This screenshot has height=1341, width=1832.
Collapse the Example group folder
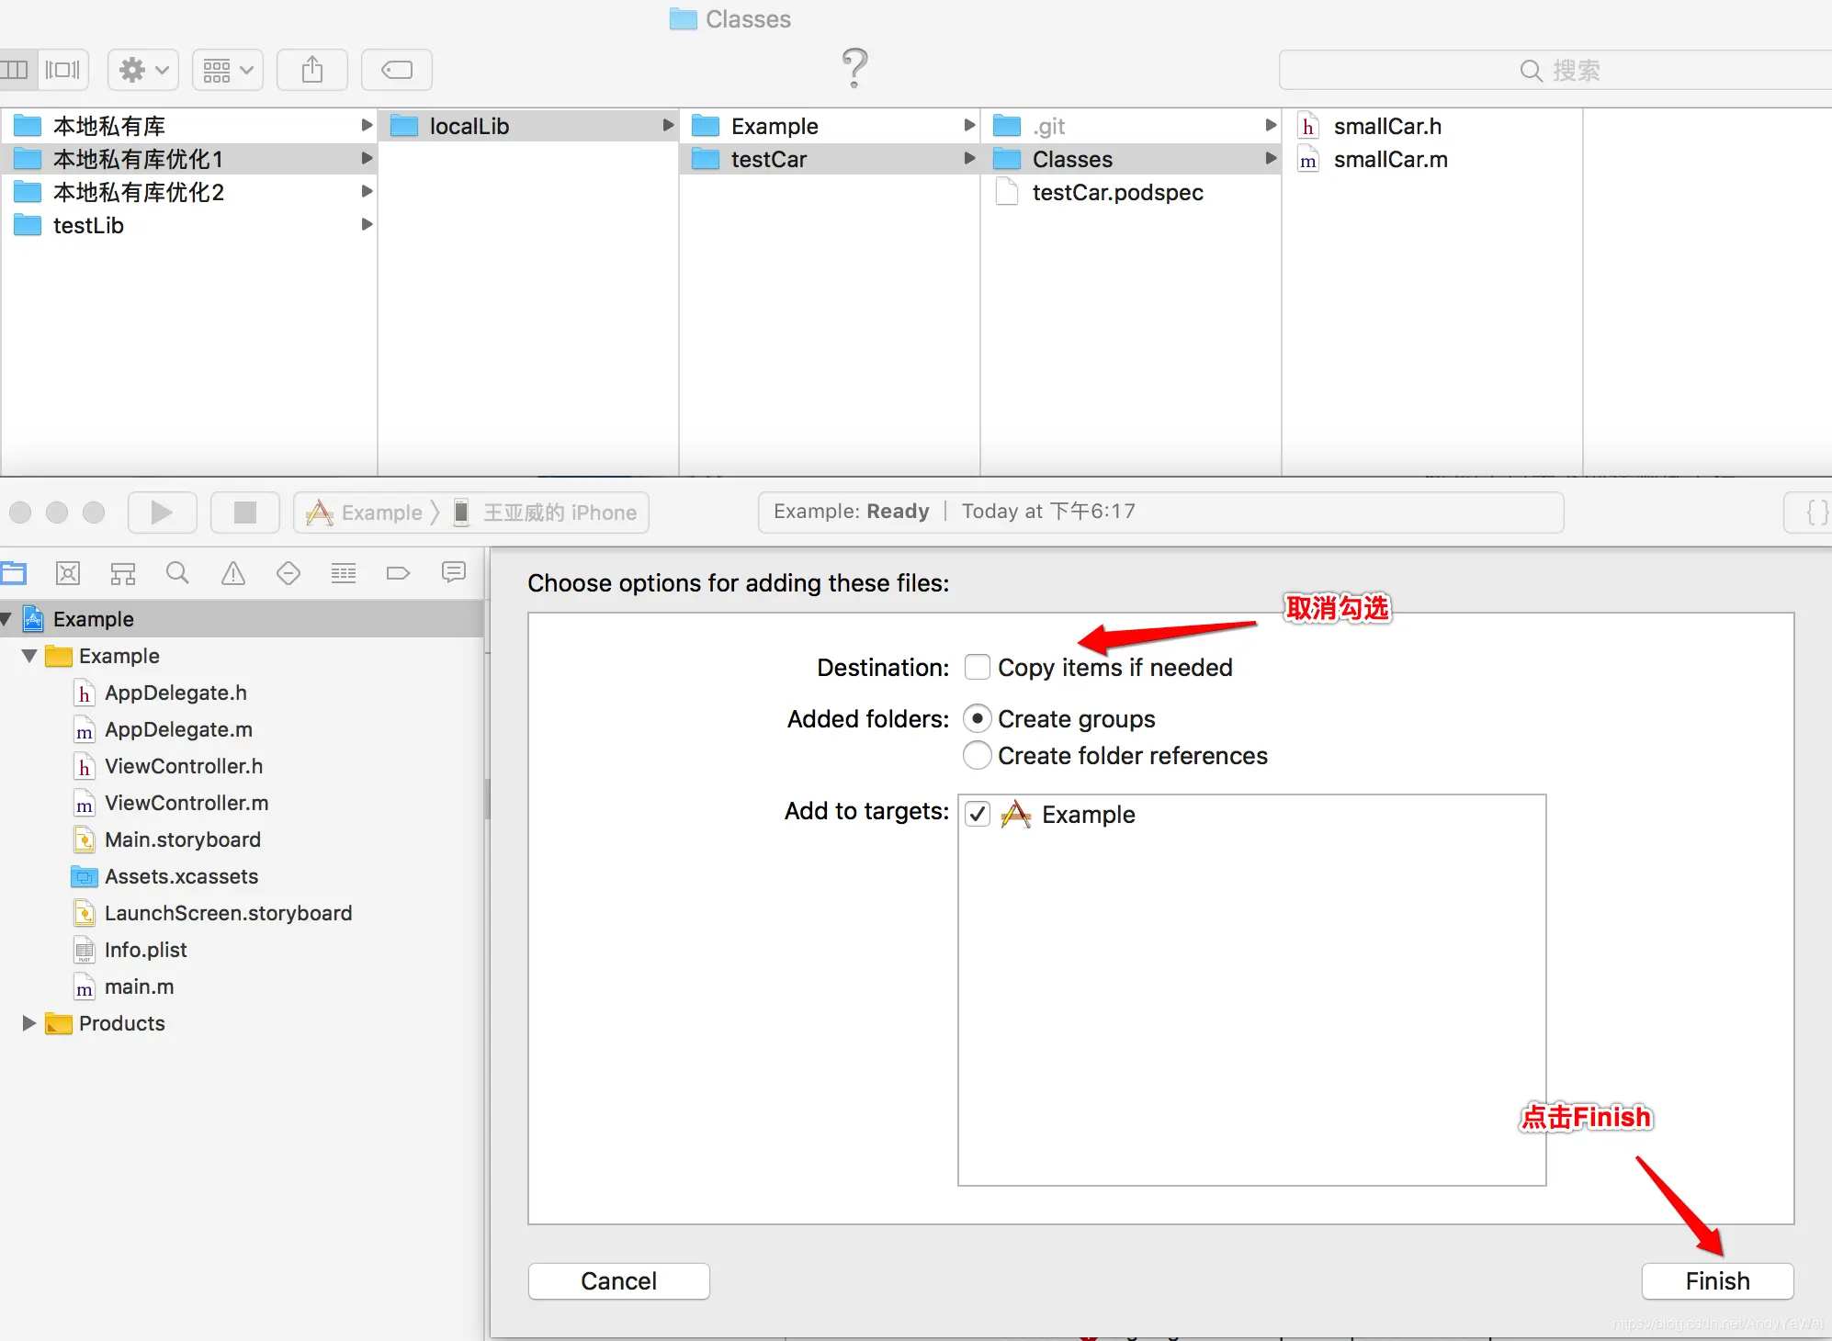pos(29,656)
